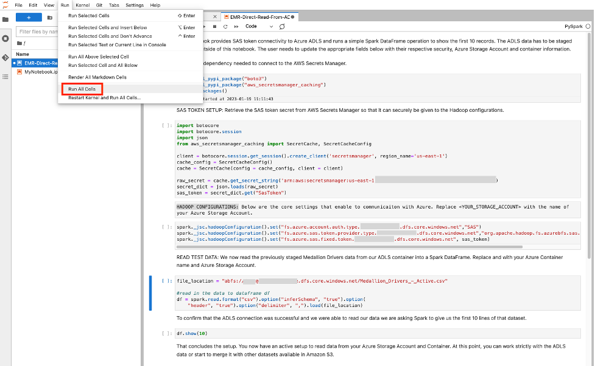
Task: Click the Filter files by name field
Action: click(x=38, y=32)
